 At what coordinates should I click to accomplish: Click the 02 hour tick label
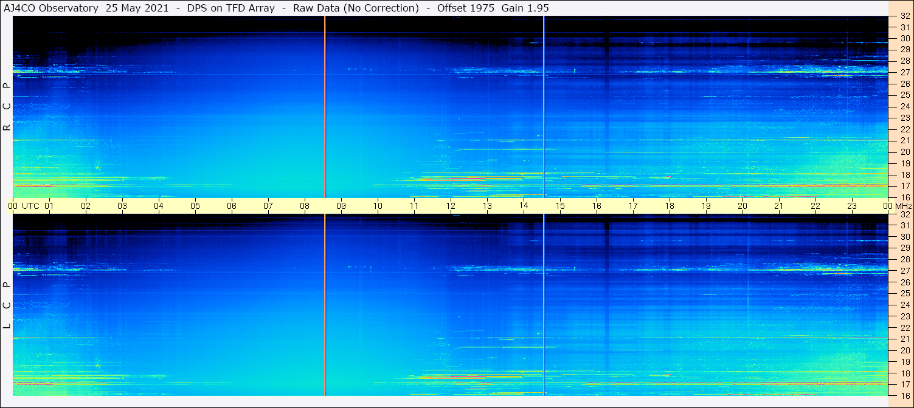86,206
